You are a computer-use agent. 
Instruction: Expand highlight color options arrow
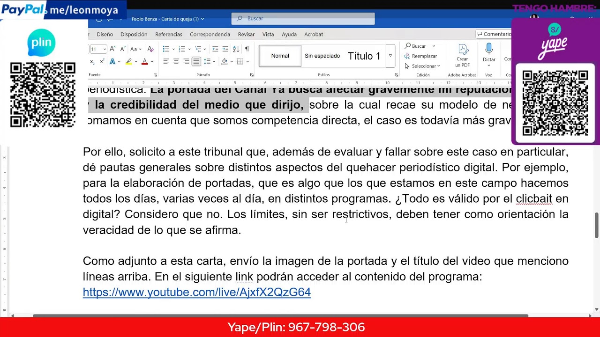click(x=136, y=62)
